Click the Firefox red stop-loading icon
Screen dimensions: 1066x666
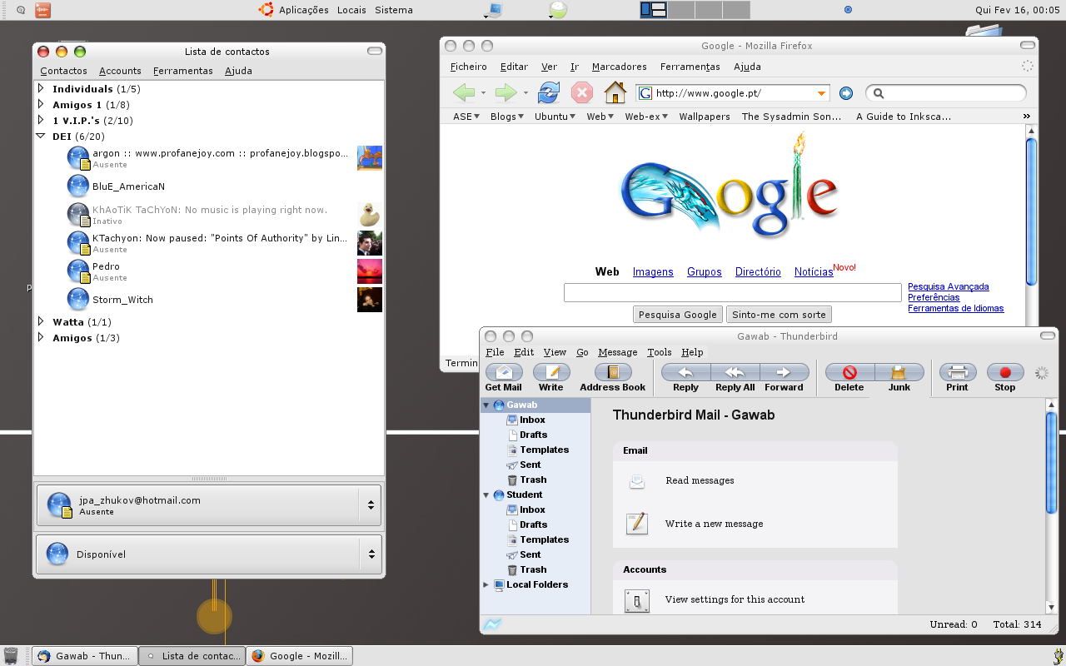581,92
